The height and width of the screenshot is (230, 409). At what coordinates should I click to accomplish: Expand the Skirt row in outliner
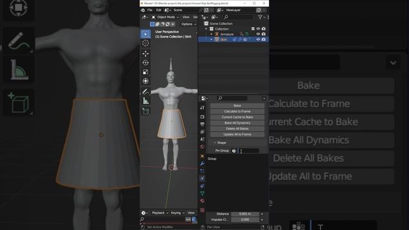(x=212, y=40)
